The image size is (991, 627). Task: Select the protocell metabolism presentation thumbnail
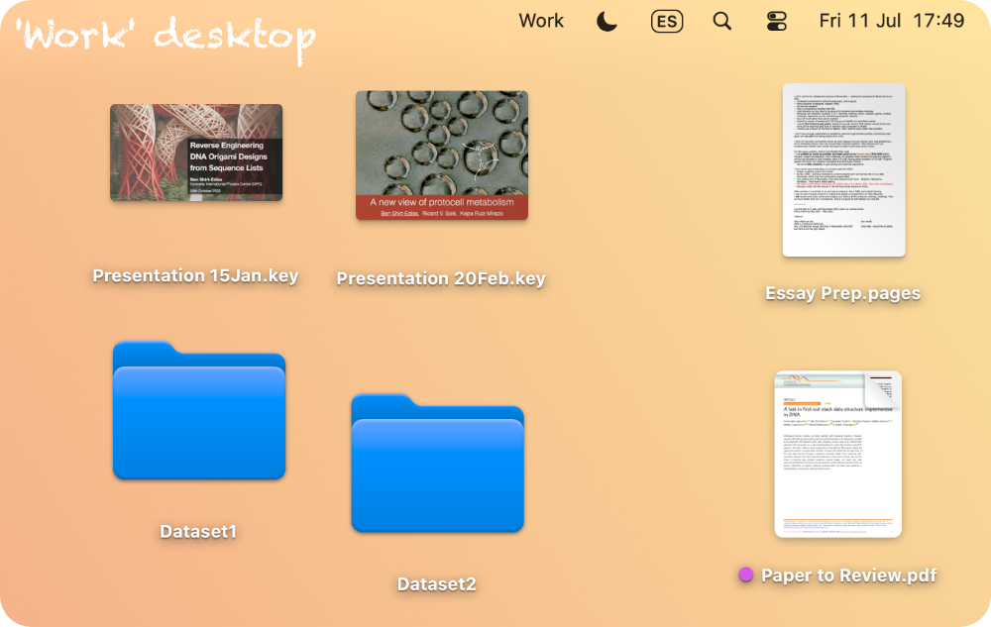pos(442,156)
